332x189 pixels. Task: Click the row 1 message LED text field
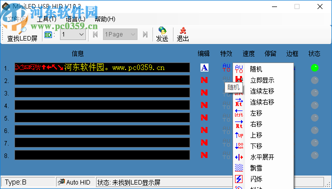coord(102,67)
